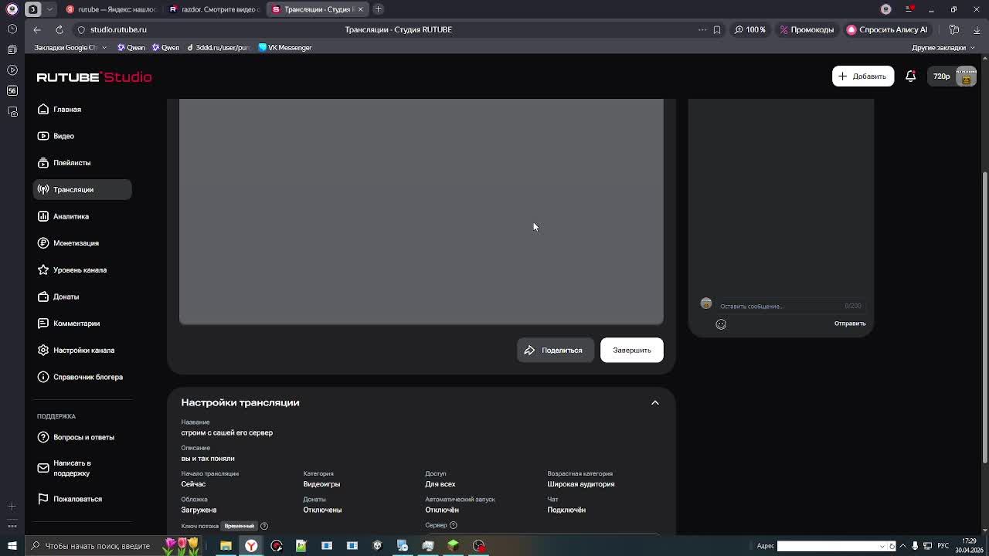This screenshot has height=556, width=989.
Task: Open Плейлисты in the sidebar
Action: tap(82, 163)
